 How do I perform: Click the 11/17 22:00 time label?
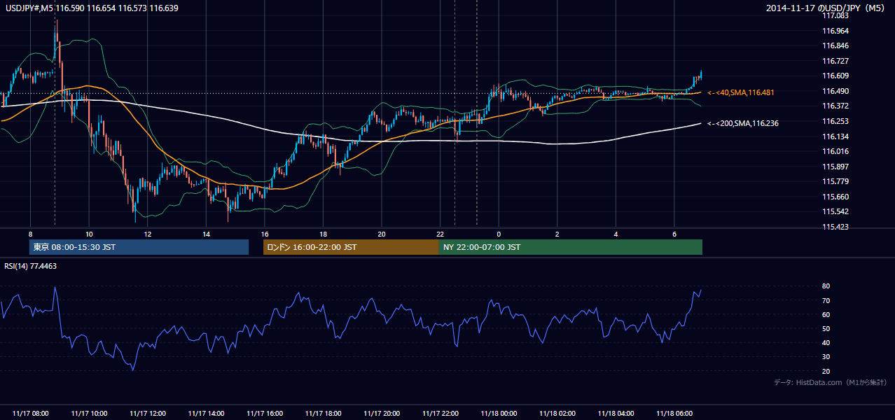coord(440,414)
